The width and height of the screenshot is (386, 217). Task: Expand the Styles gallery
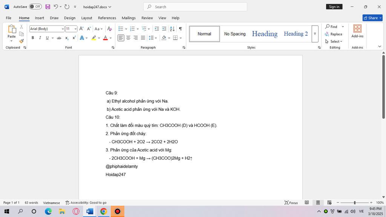pyautogui.click(x=315, y=34)
